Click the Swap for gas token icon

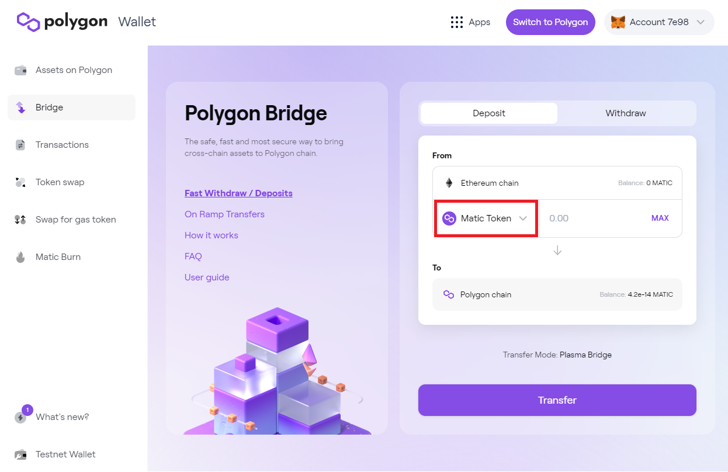20,220
